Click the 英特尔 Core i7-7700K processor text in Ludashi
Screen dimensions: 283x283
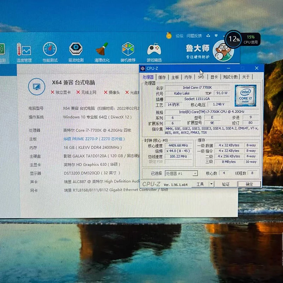pyautogui.click(x=97, y=130)
